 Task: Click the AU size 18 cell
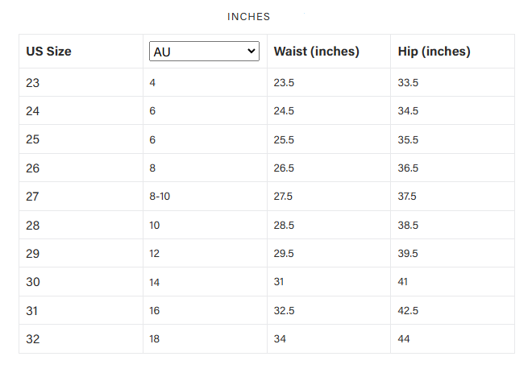155,339
